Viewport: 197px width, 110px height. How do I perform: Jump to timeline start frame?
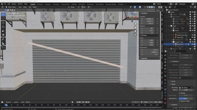77,102
